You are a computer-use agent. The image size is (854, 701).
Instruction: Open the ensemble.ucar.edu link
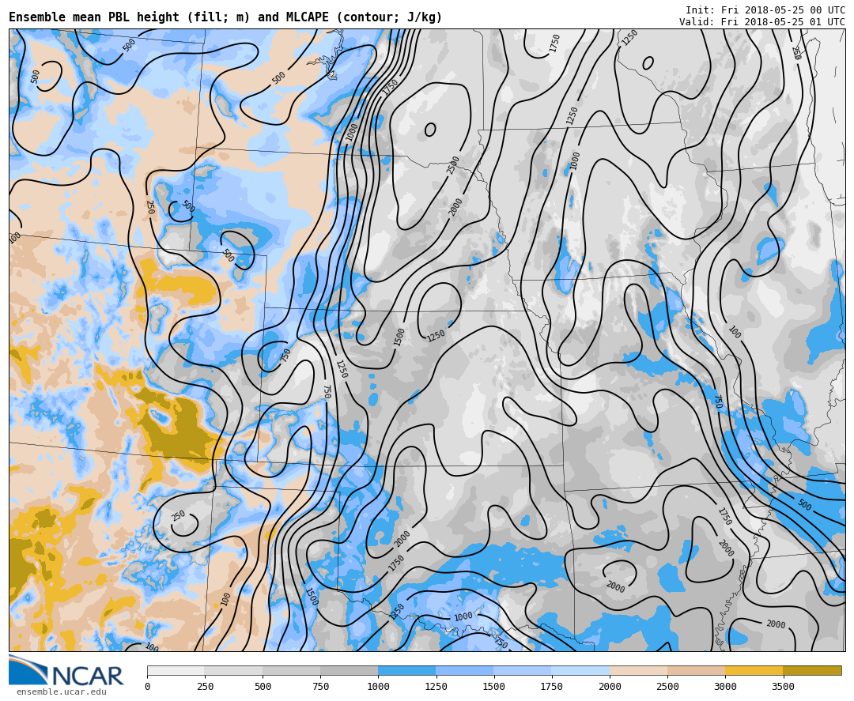[x=61, y=692]
